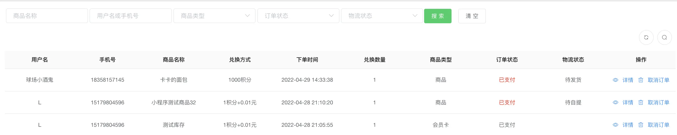The image size is (677, 135).
Task: Expand the 订单状态 dropdown filter
Action: click(x=298, y=16)
